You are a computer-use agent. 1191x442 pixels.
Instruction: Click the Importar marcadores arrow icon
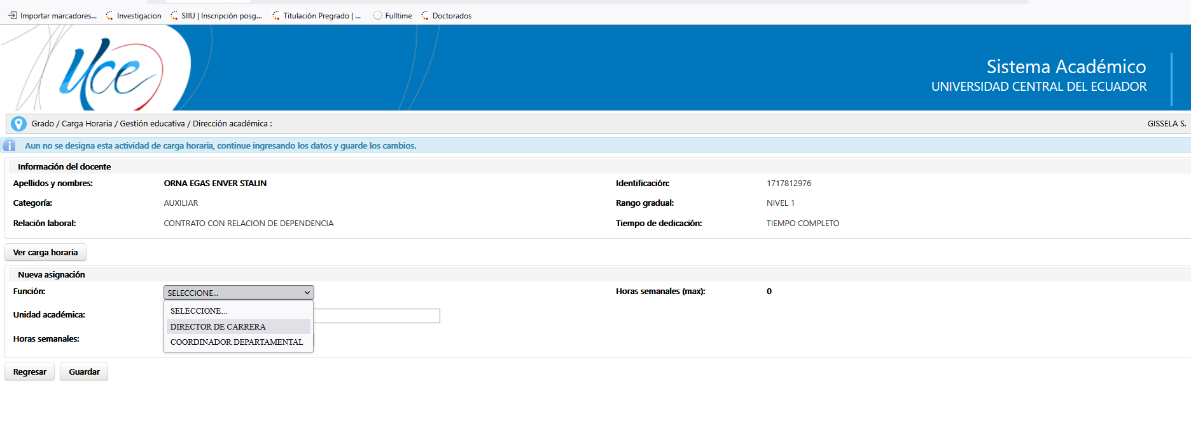pos(13,15)
